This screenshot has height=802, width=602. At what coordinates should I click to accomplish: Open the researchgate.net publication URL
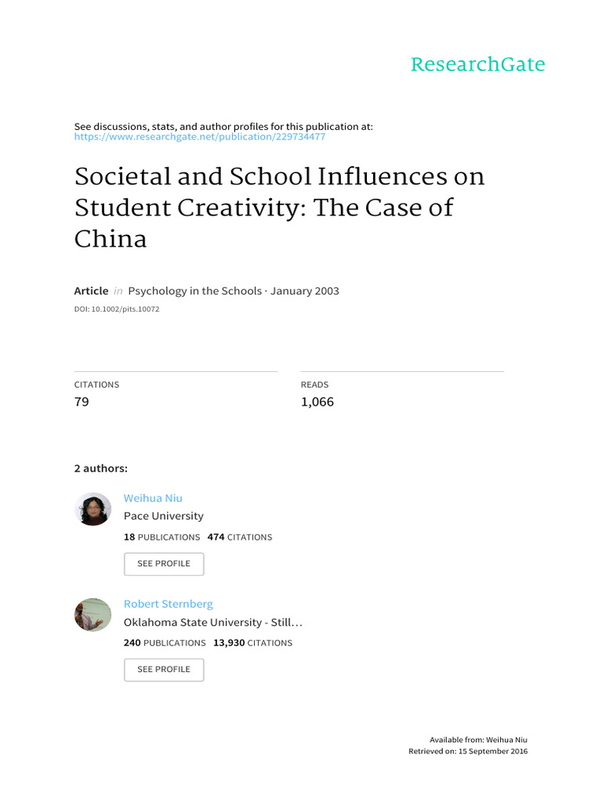(x=200, y=136)
